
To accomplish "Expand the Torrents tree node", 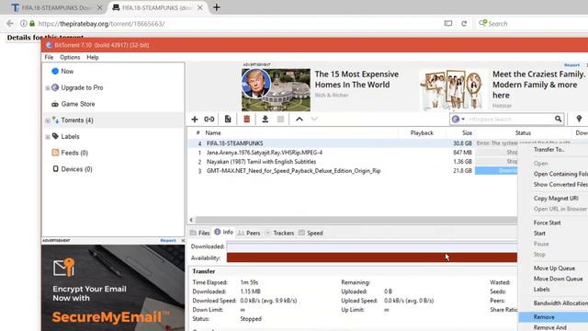I will point(48,120).
